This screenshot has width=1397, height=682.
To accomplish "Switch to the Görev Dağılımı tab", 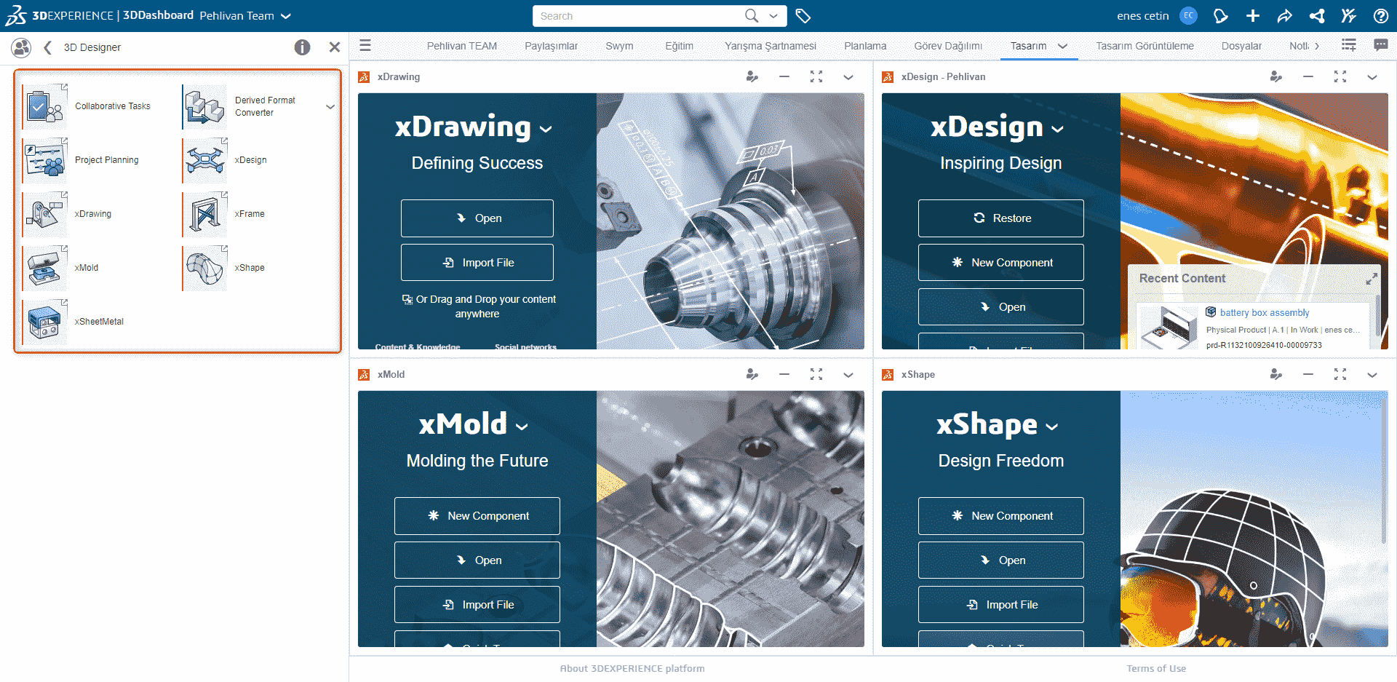I will (948, 46).
